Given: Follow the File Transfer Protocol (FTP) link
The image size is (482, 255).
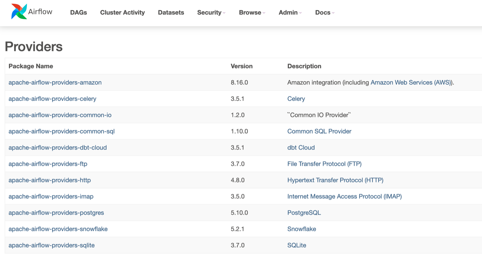Looking at the screenshot, I should click(x=324, y=164).
